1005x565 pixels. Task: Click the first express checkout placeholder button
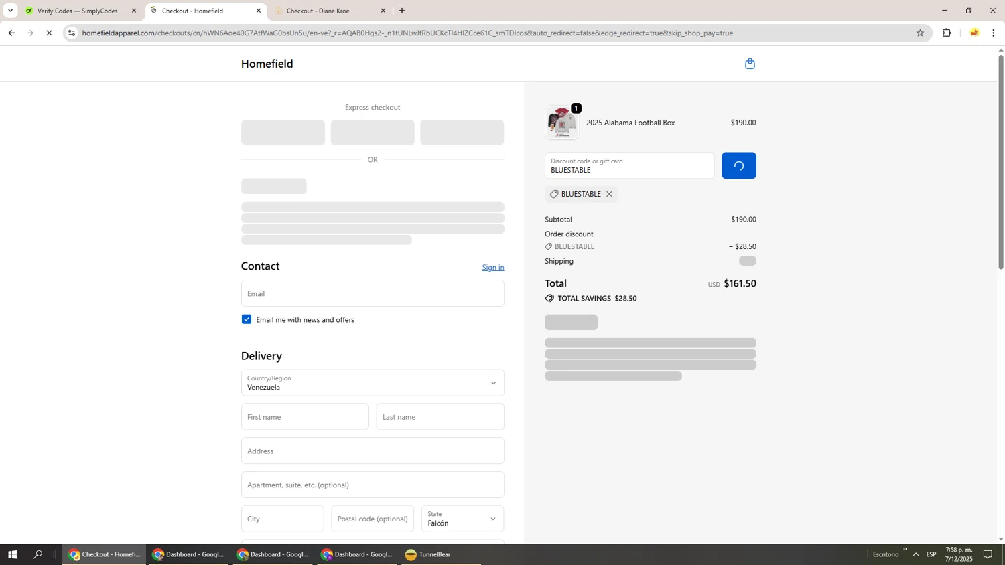(x=283, y=133)
